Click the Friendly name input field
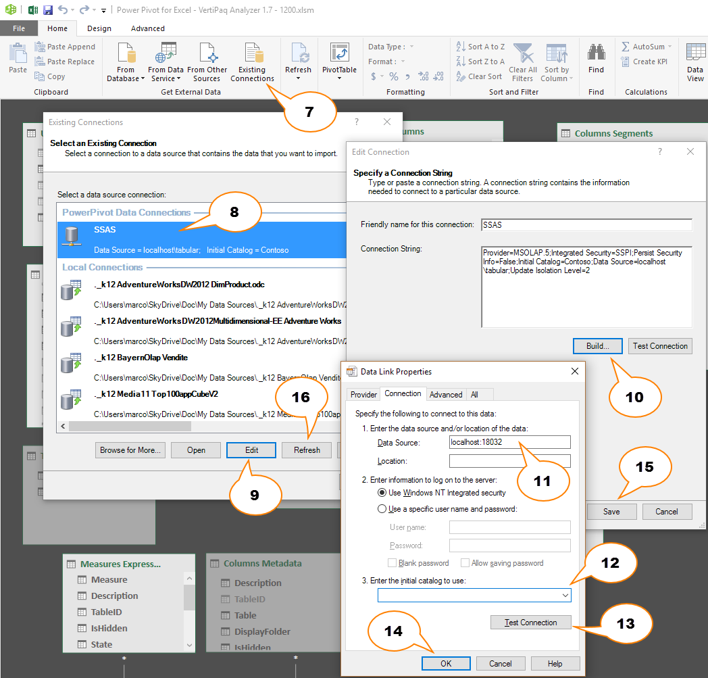This screenshot has height=678, width=708. click(x=586, y=225)
